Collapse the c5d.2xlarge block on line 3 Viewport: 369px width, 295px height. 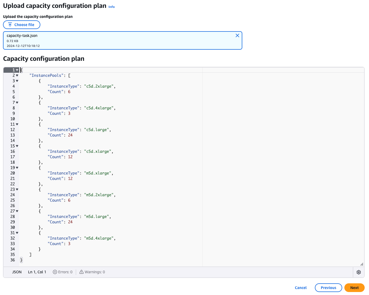click(17, 81)
